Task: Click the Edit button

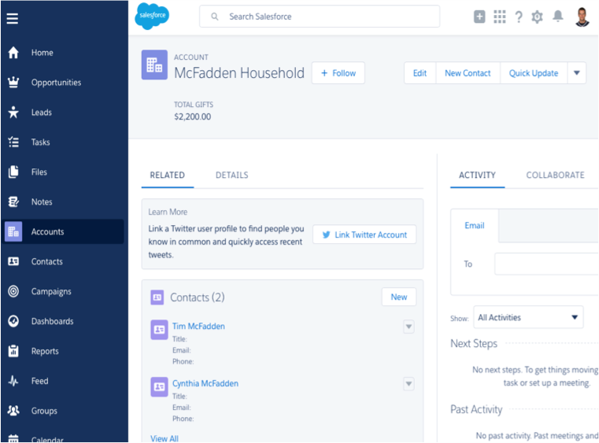Action: coord(420,73)
